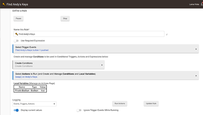Click arrow icon on Select Trigger Events
Image resolution: width=203 pixels, height=115 pixels.
[196, 49]
